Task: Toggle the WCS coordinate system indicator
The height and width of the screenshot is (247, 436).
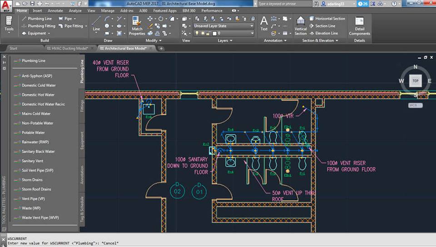Action: click(415, 105)
